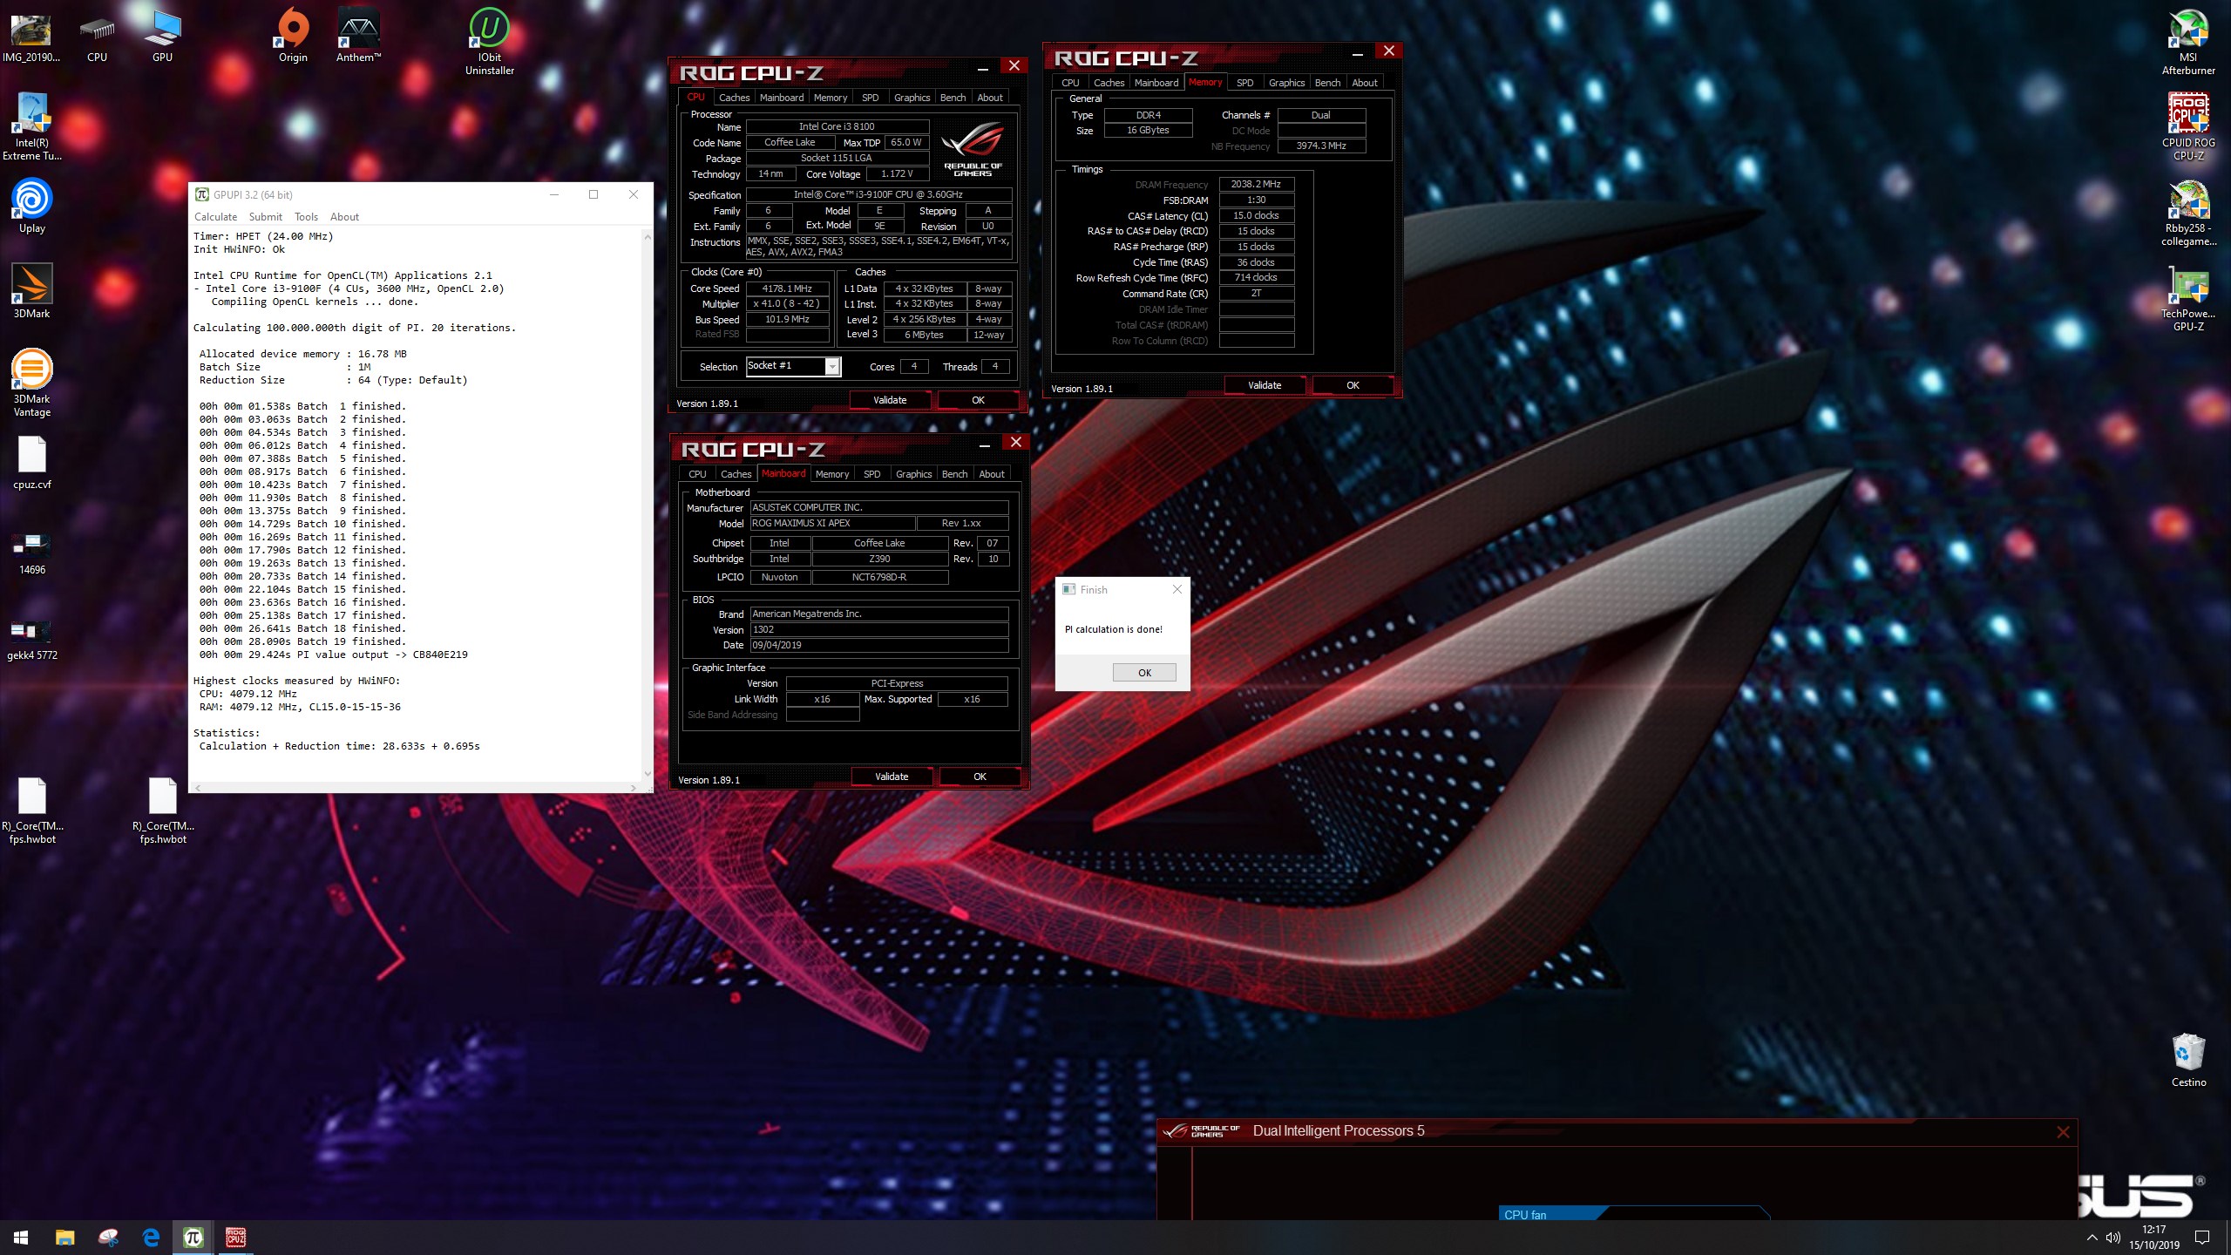The height and width of the screenshot is (1255, 2231).
Task: Click the GPUPI horizontal scrollbar
Action: click(416, 787)
